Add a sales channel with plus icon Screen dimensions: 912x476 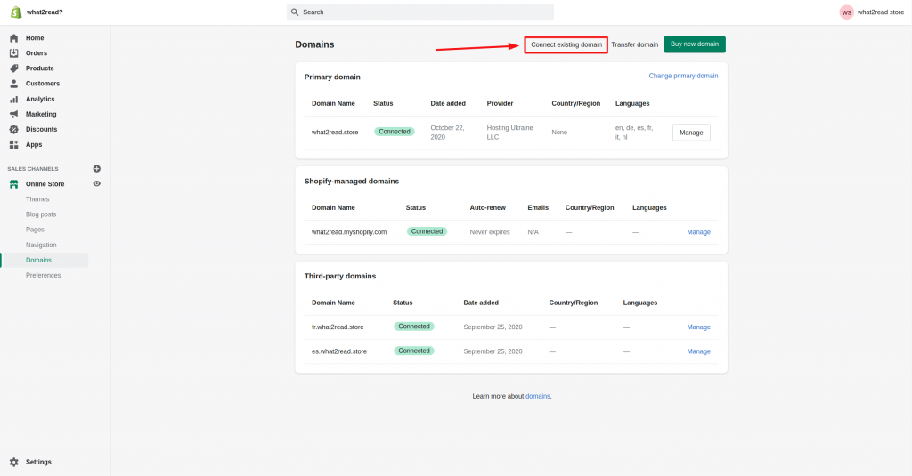pyautogui.click(x=96, y=168)
